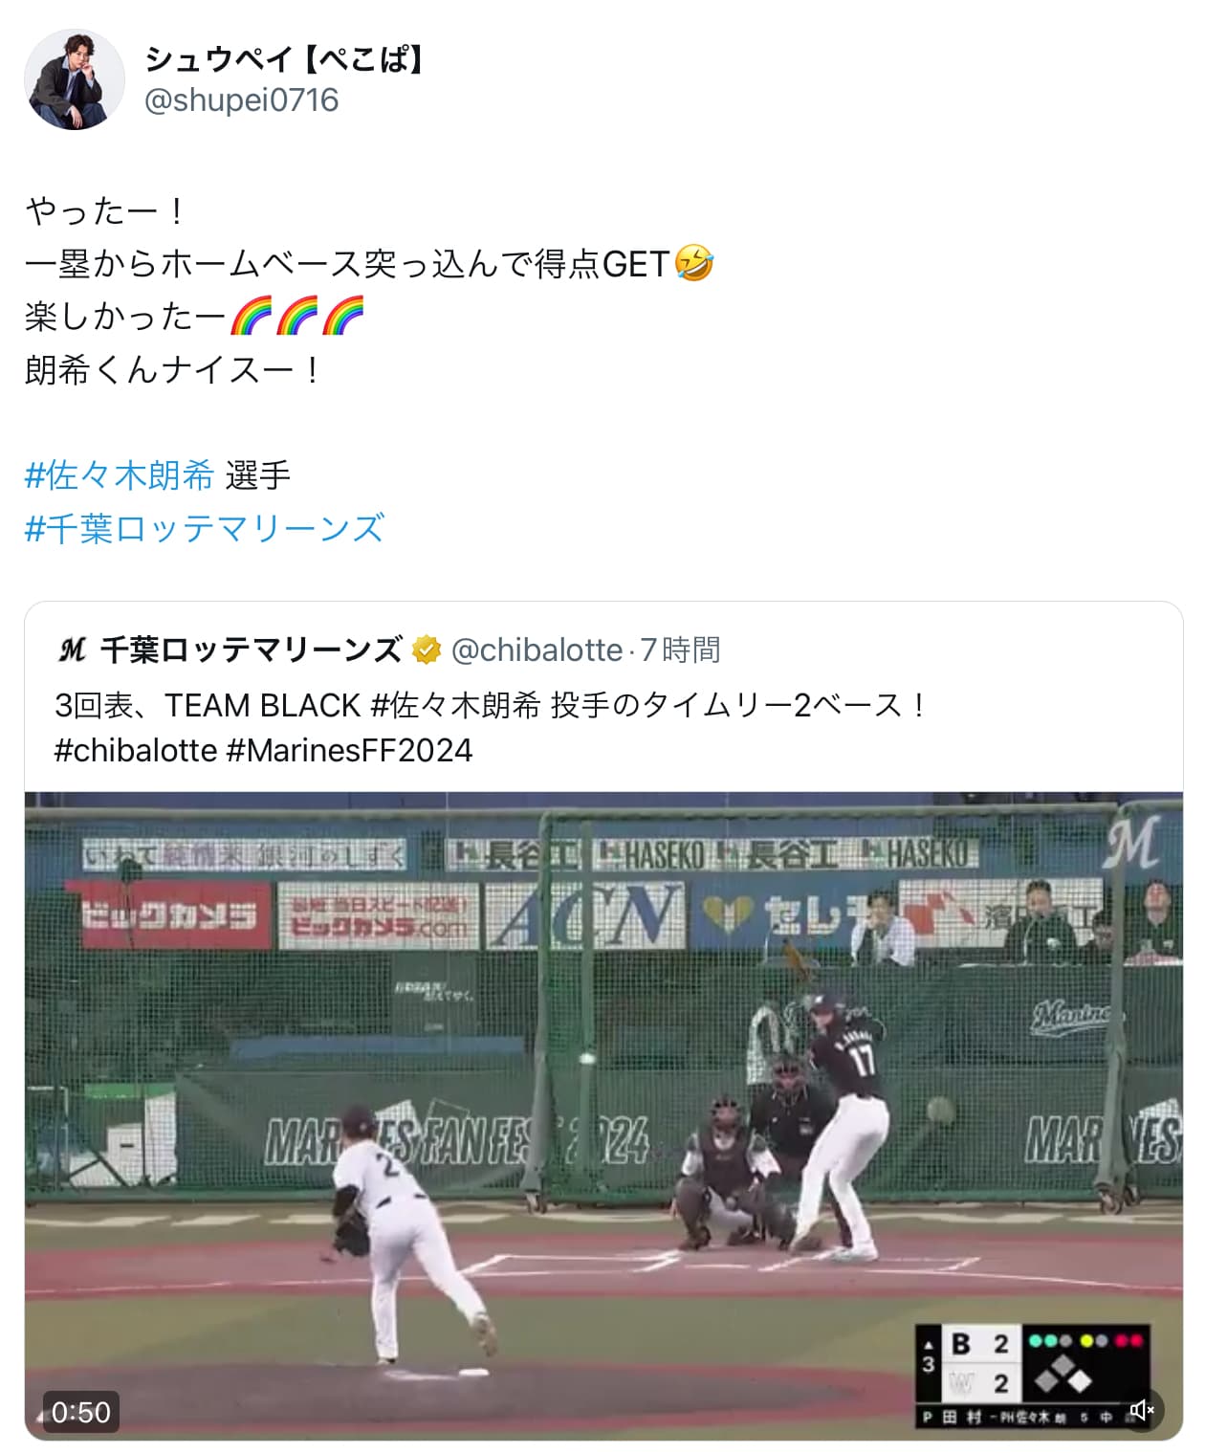Click the display name シュウペイ【ぺこぱ】
Viewport: 1205px width, 1453px height.
[284, 59]
